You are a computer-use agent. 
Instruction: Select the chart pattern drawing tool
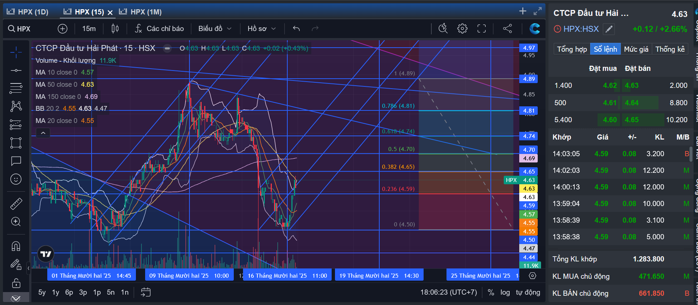click(16, 106)
